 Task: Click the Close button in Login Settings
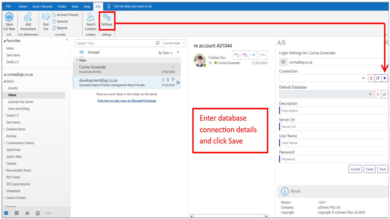click(x=369, y=169)
